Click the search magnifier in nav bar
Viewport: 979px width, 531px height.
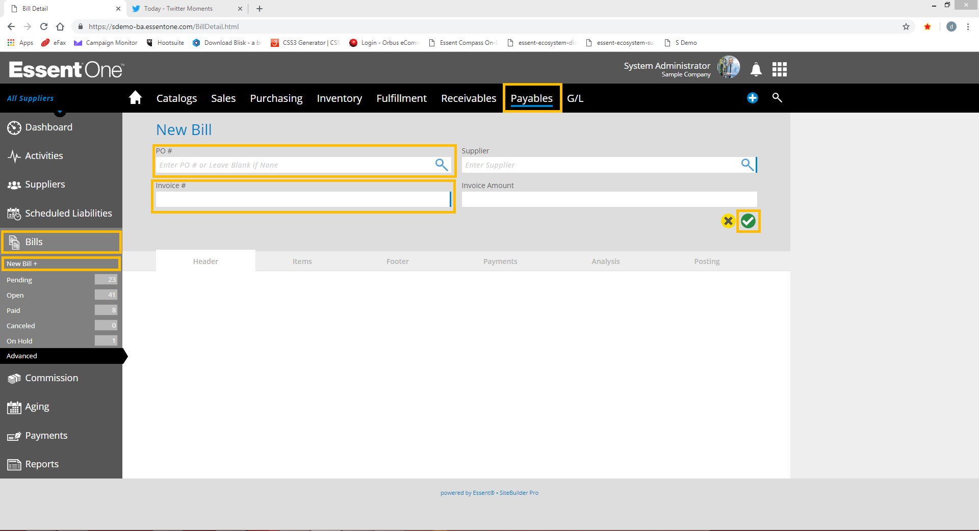pos(777,97)
